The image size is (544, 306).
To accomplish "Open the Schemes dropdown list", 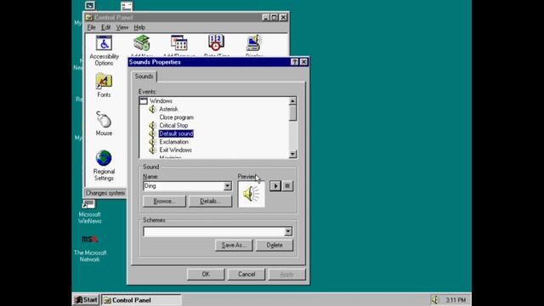I will pyautogui.click(x=288, y=231).
